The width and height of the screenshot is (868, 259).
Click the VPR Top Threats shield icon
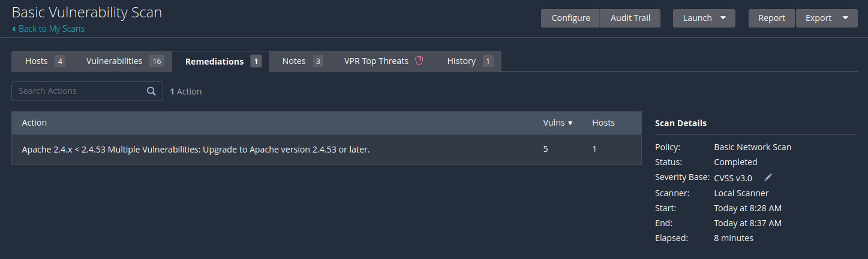419,61
